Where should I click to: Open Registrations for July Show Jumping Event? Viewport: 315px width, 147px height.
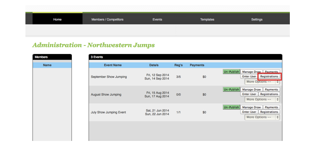click(x=269, y=112)
